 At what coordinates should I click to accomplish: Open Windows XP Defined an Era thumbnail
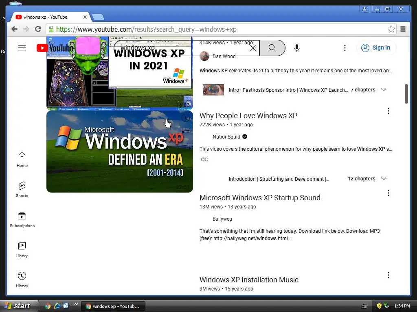pyautogui.click(x=120, y=152)
